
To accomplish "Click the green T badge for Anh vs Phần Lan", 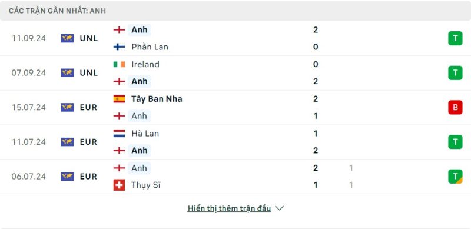I will [x=455, y=38].
